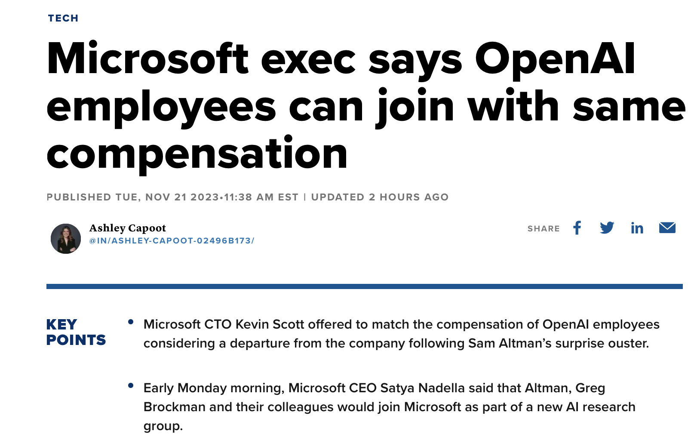Select the key point about Kevin Scott
The height and width of the screenshot is (437, 694).
(401, 334)
